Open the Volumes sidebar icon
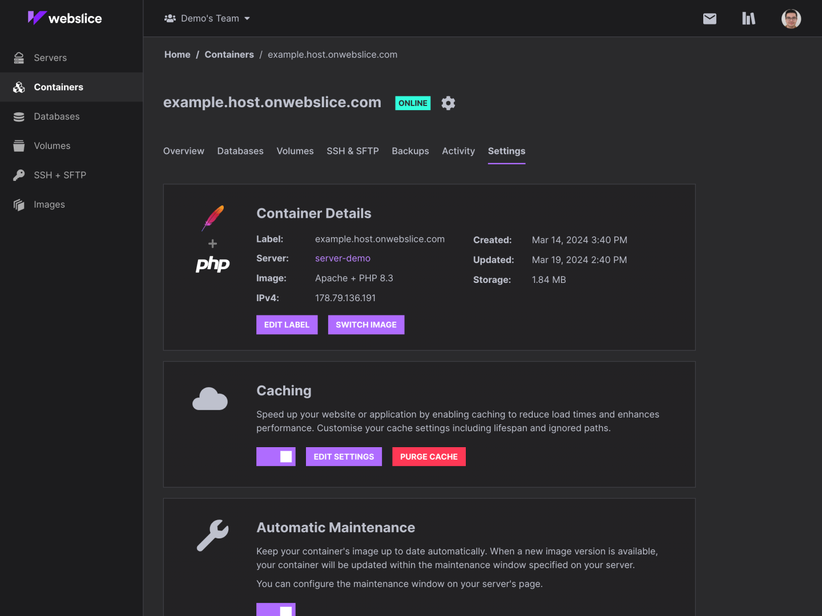822x616 pixels. (x=19, y=145)
